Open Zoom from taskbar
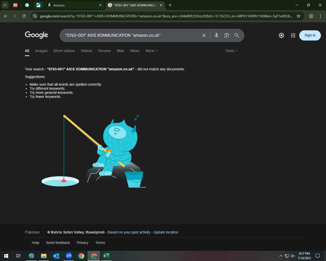 [x=69, y=256]
